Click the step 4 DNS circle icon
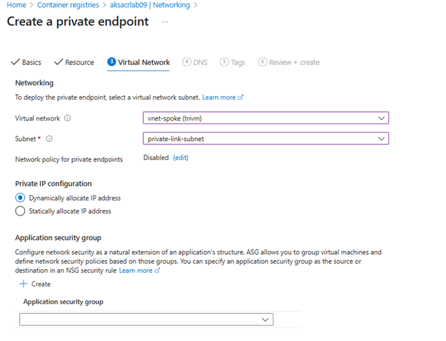Viewport: 446px width, 341px height. [x=187, y=62]
